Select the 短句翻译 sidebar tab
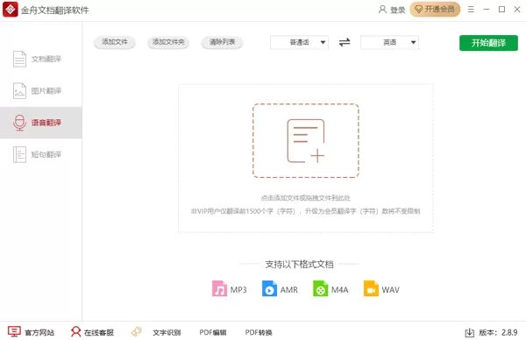 point(41,154)
